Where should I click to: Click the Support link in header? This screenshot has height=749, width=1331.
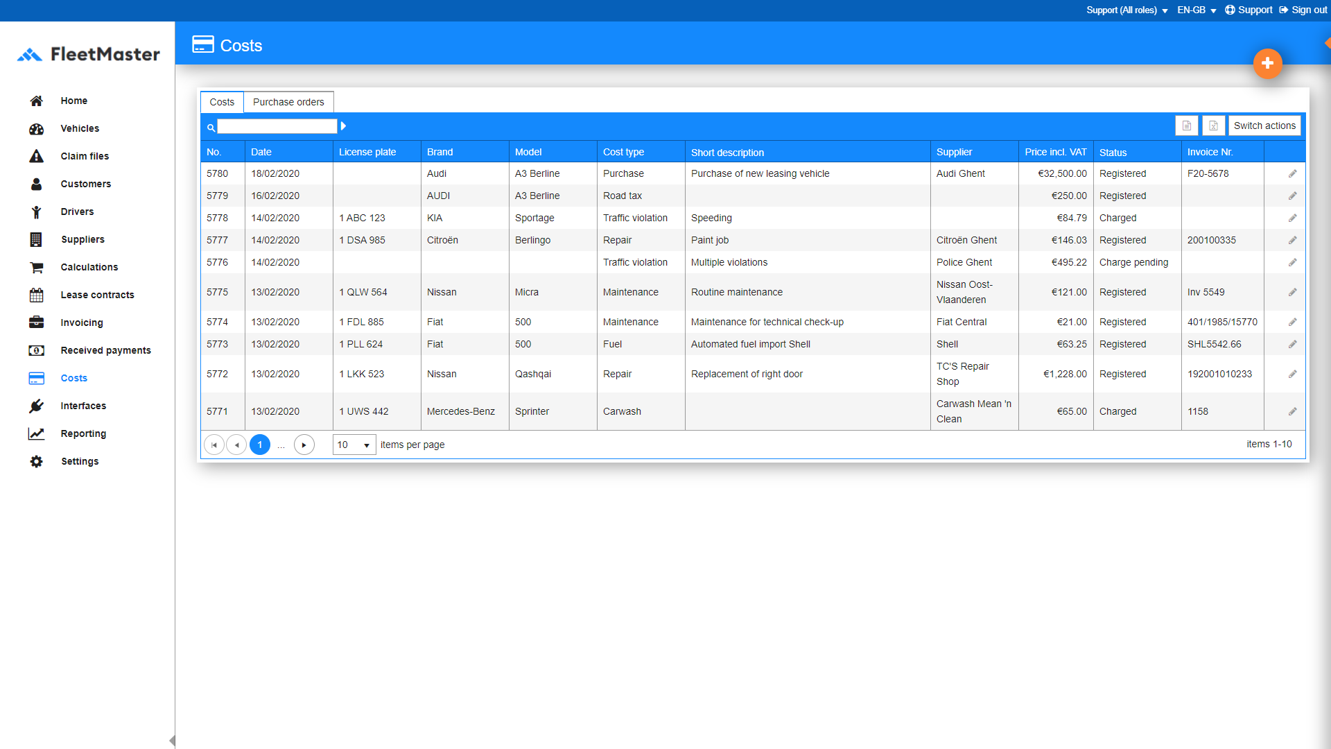point(1249,10)
